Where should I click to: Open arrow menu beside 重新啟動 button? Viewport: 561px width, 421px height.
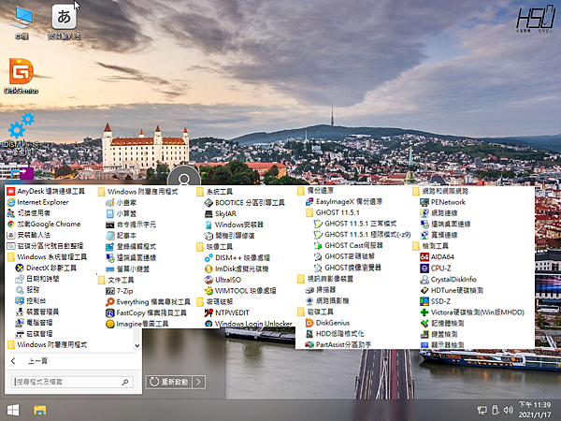click(x=199, y=382)
